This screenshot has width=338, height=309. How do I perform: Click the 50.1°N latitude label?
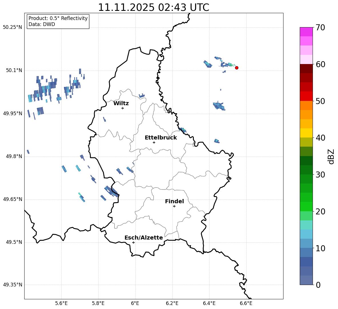click(x=14, y=71)
